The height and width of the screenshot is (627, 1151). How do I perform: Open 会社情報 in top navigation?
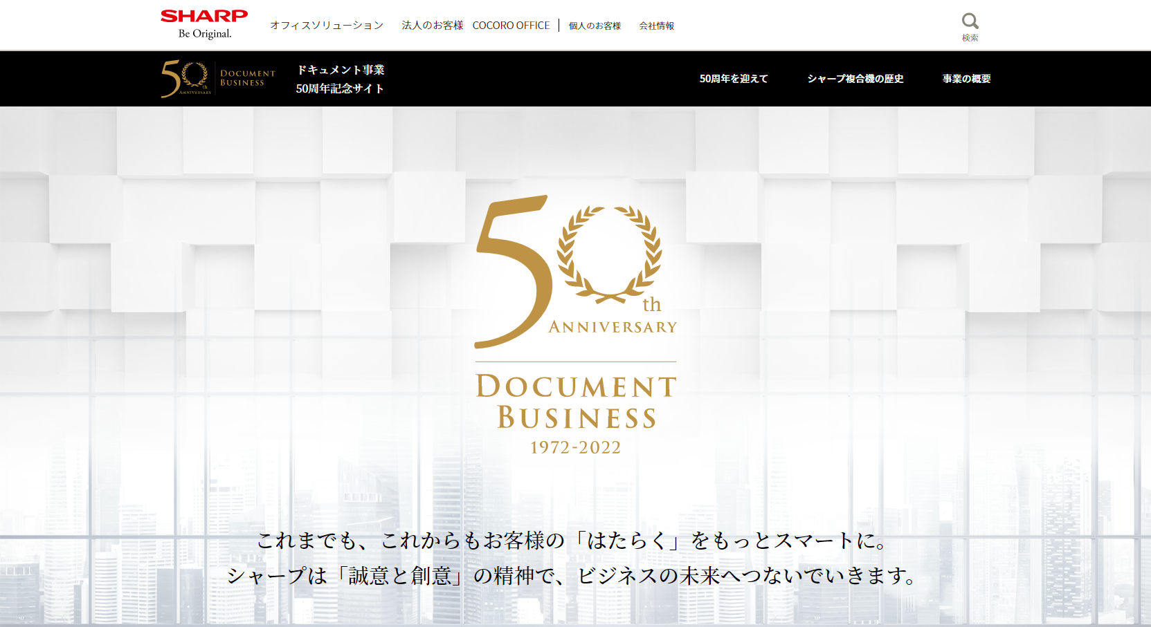(x=656, y=26)
